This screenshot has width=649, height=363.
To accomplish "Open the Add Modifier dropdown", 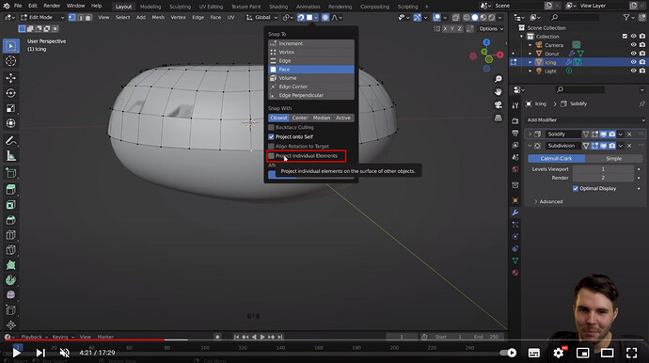I will (585, 120).
